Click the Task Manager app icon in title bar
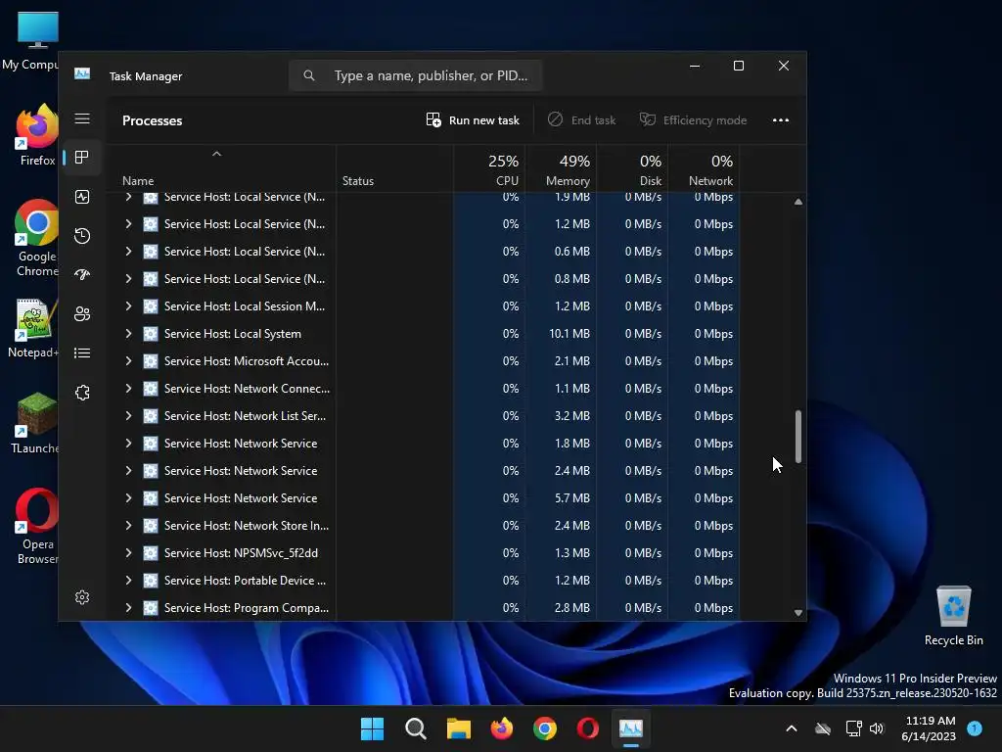Viewport: 1002px width, 752px height. coord(82,74)
